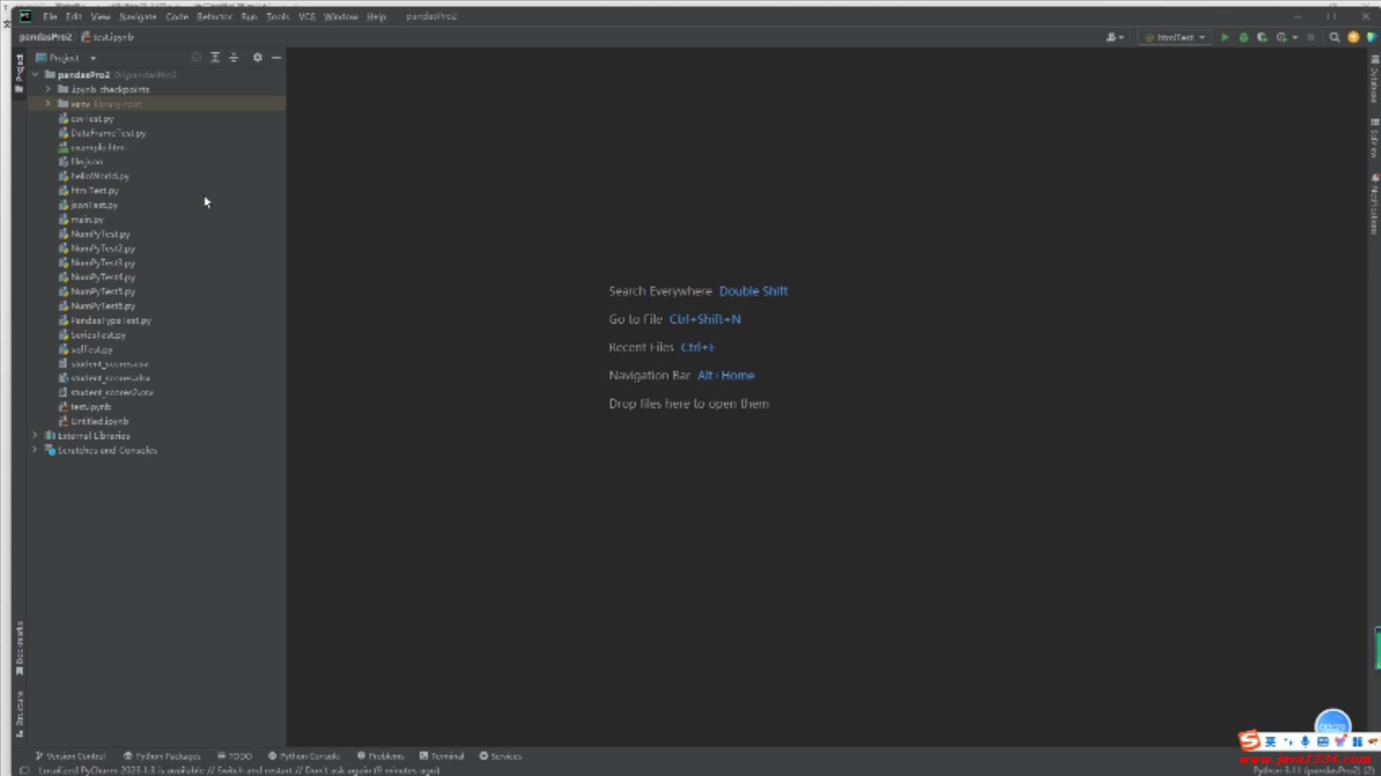Toggle the Python Console tool window

pyautogui.click(x=304, y=756)
